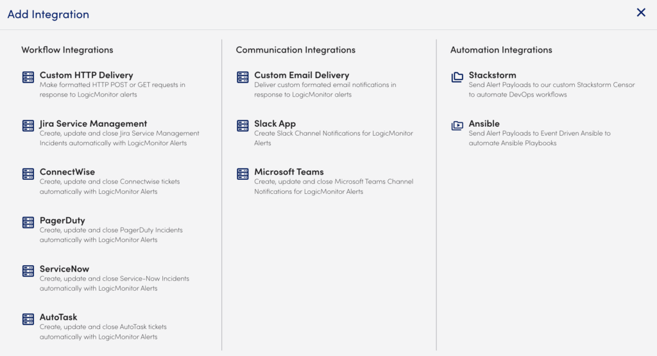Click the Custom HTTP Delivery server icon
The height and width of the screenshot is (356, 657).
tap(28, 77)
